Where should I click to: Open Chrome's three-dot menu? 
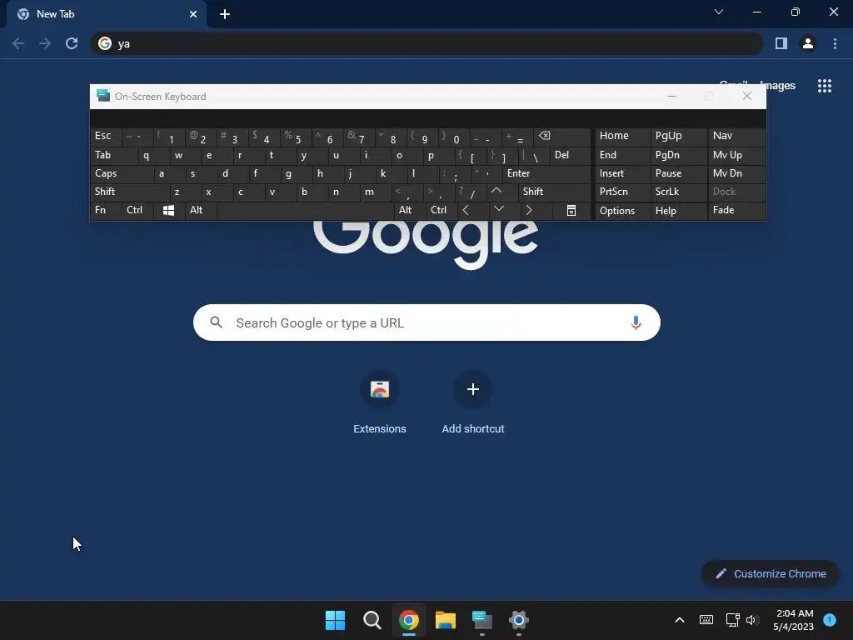(835, 43)
